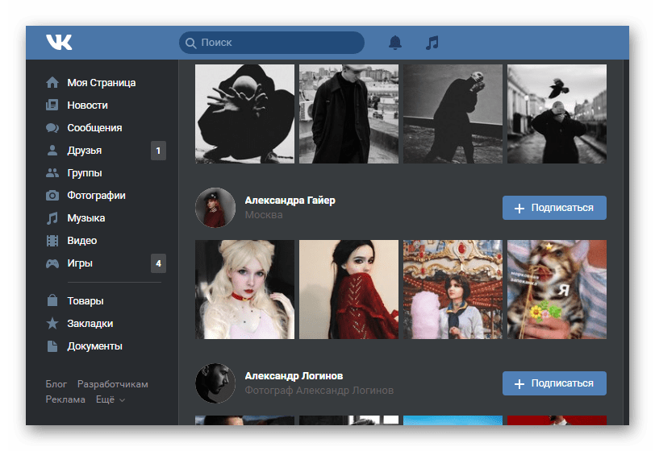655x451 pixels.
Task: Click the Новости newspaper icon
Action: (52, 106)
